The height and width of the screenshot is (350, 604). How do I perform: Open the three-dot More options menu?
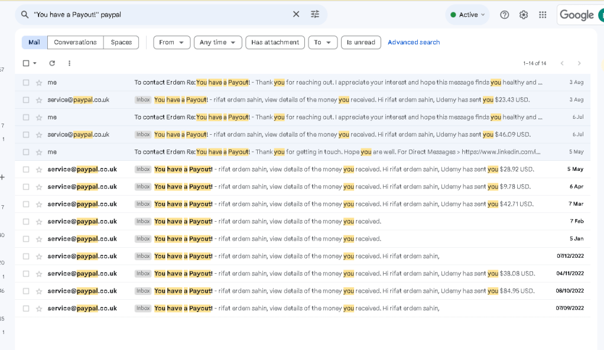pos(69,63)
